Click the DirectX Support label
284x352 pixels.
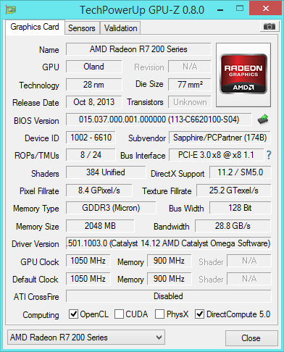(177, 174)
